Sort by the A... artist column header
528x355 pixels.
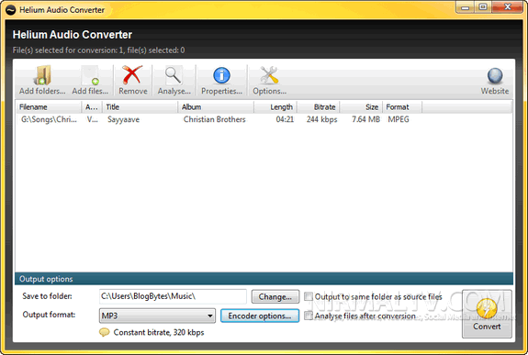click(92, 107)
